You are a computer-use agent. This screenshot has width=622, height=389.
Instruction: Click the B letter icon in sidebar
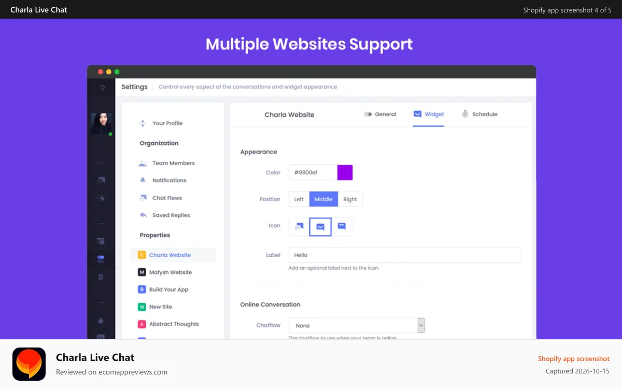pyautogui.click(x=101, y=277)
